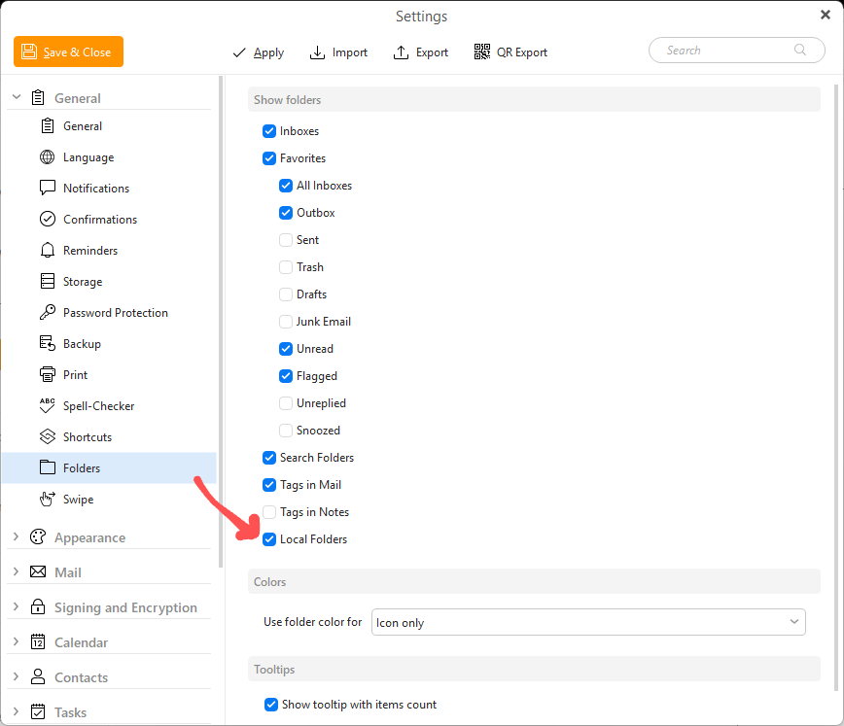Expand the Calendar section chevron

(17, 641)
